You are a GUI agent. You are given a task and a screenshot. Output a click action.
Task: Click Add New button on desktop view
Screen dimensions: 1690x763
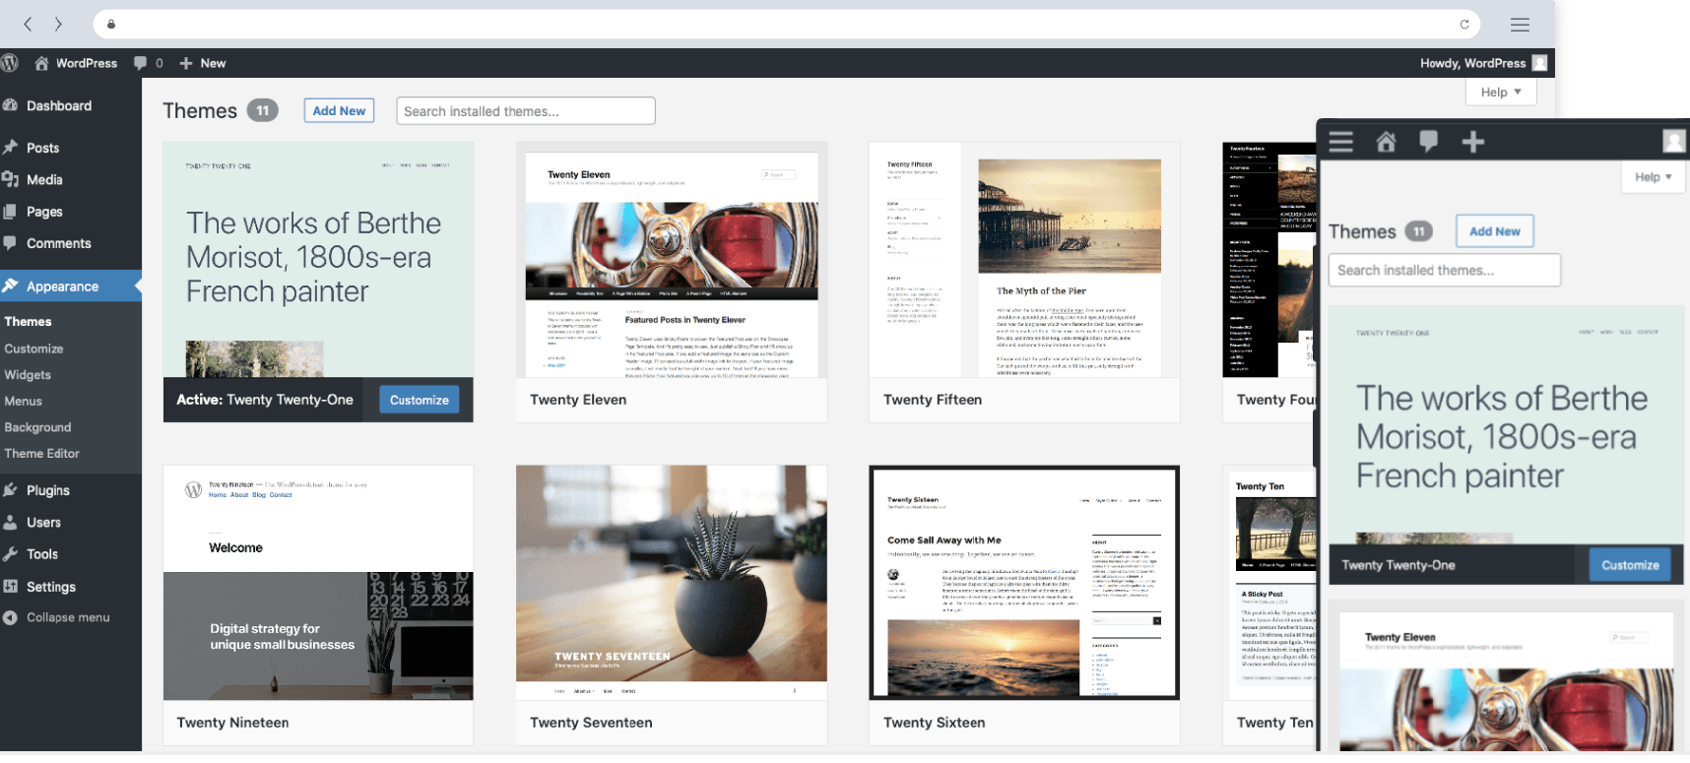(x=339, y=111)
